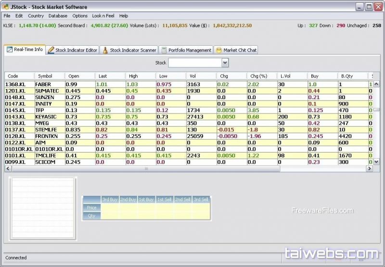Click the JStock title bar application icon
The width and height of the screenshot is (385, 267).
pos(5,7)
